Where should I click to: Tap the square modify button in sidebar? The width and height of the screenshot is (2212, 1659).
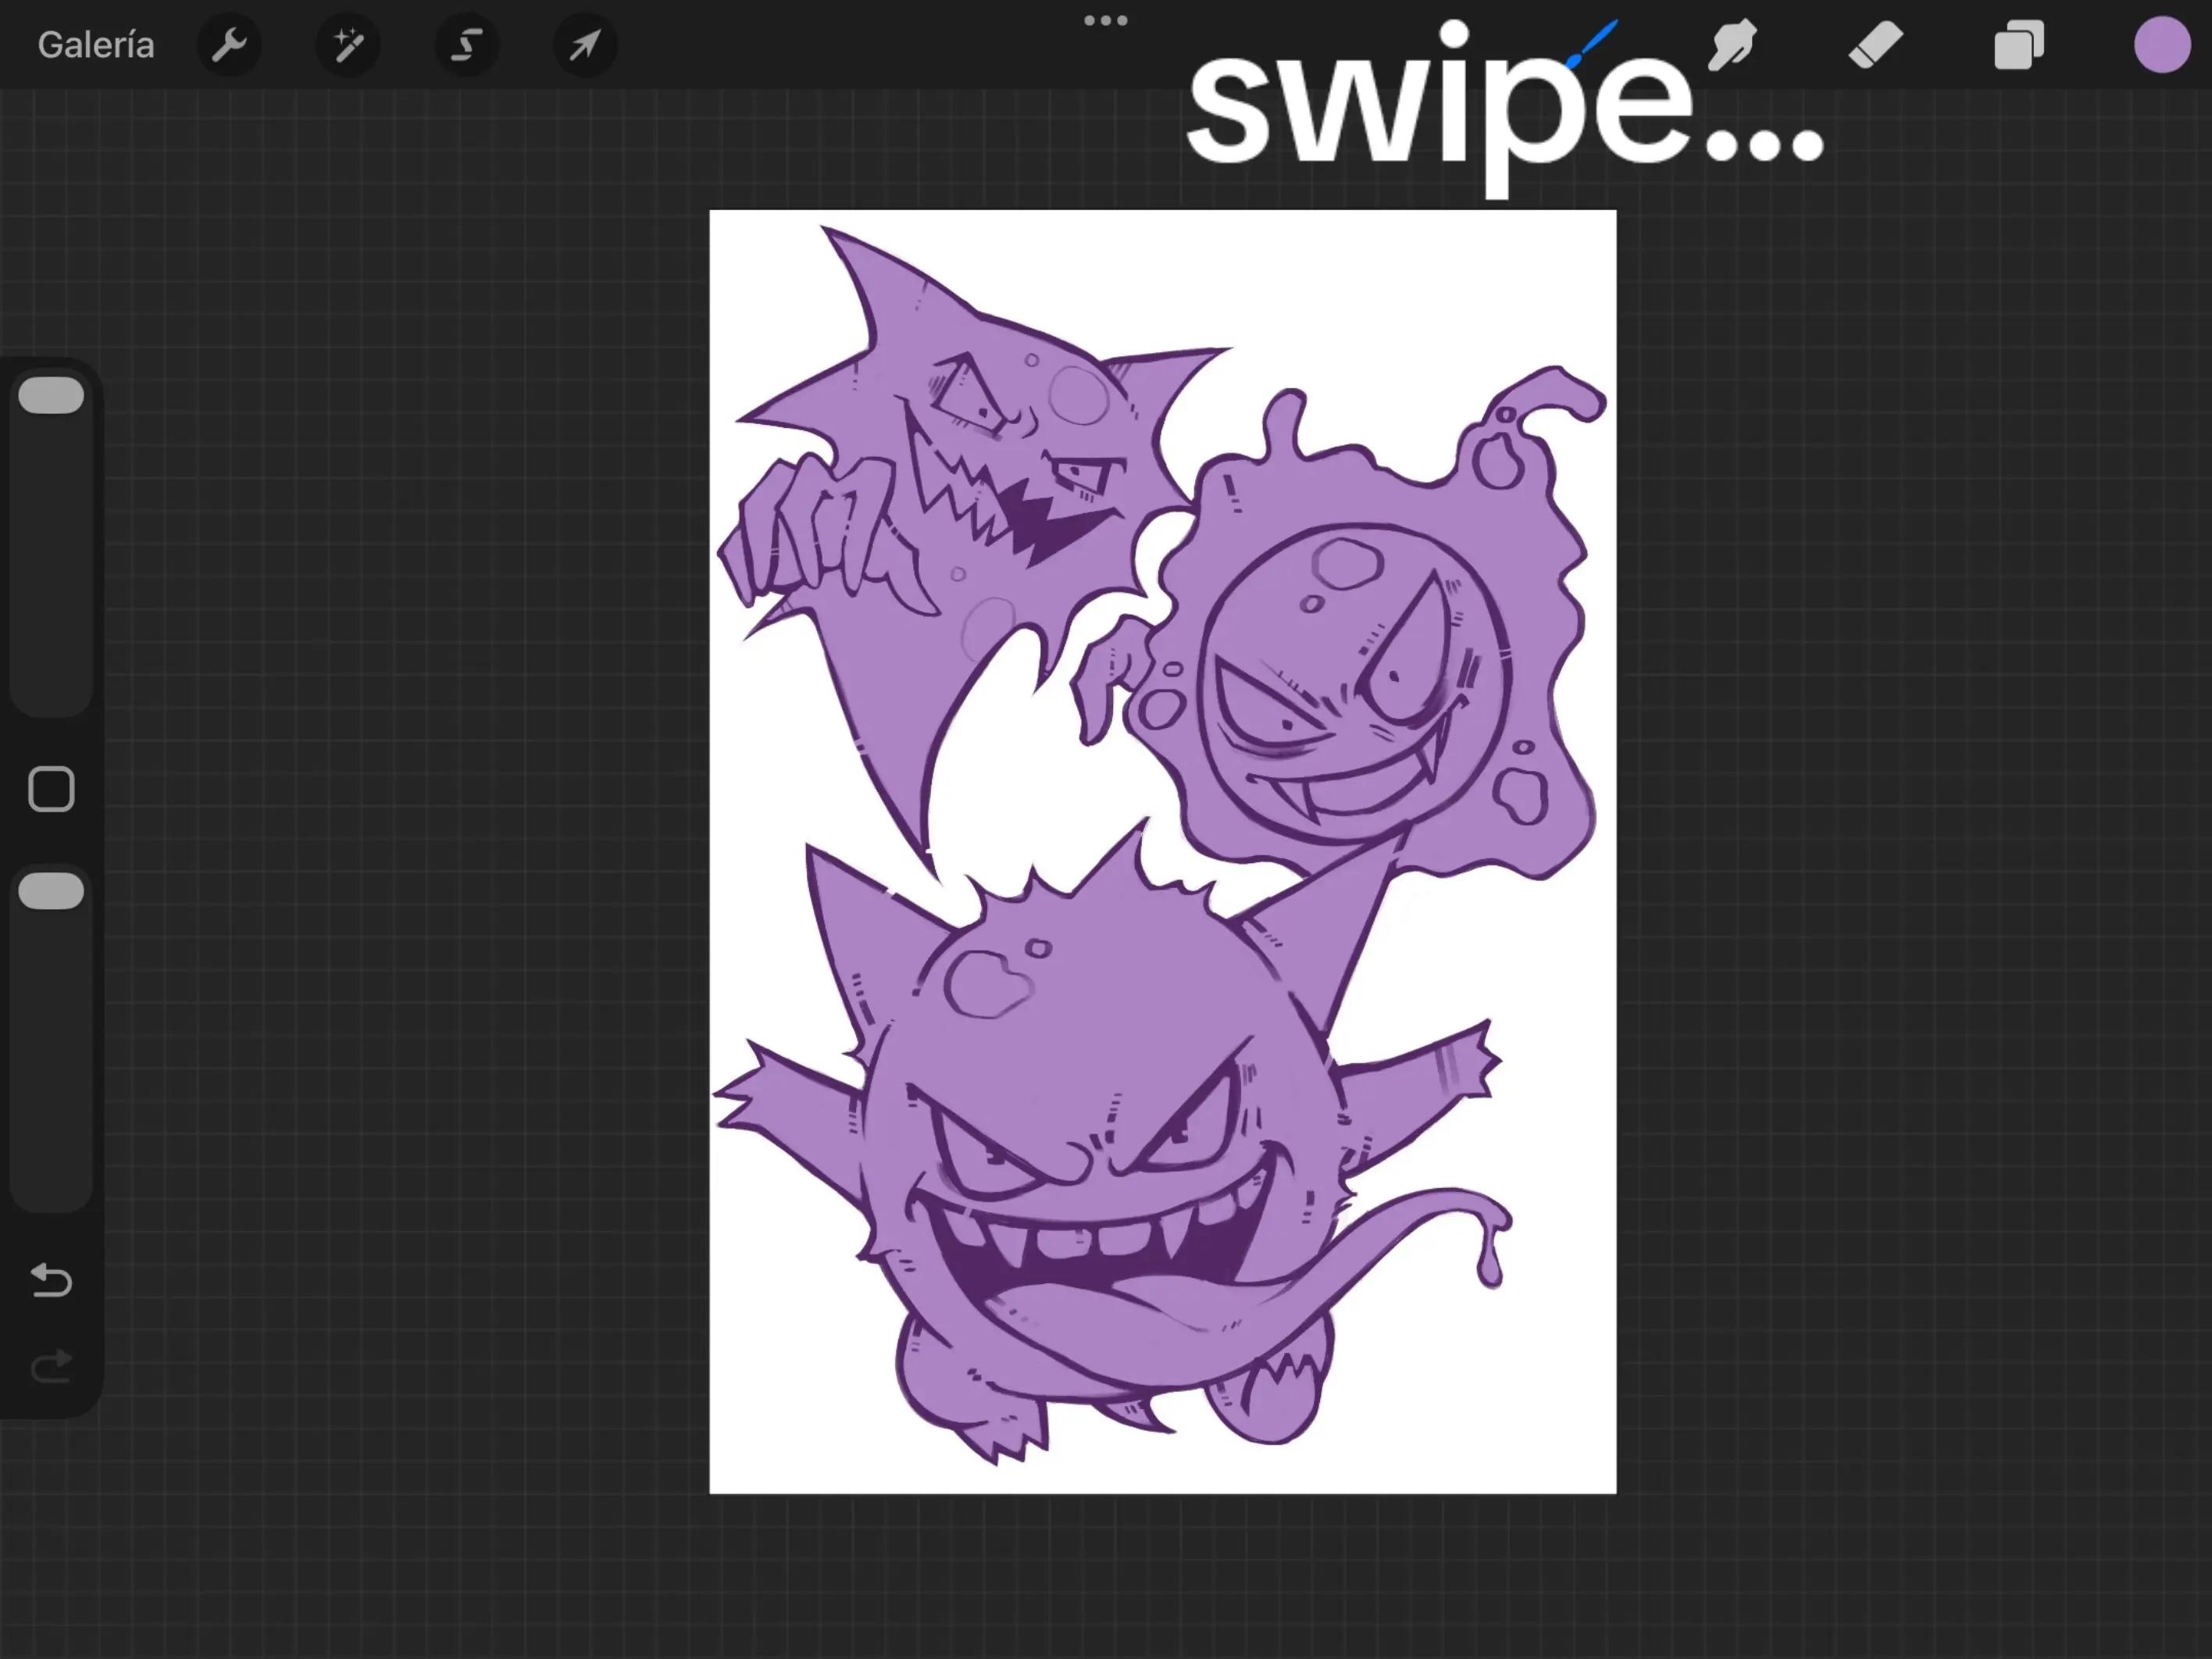(52, 789)
